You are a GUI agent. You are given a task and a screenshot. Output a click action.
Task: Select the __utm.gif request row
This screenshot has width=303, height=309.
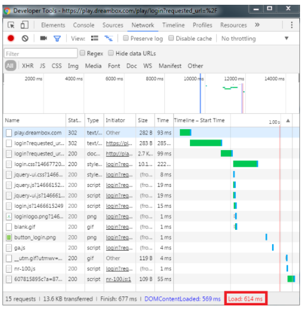coord(151,258)
